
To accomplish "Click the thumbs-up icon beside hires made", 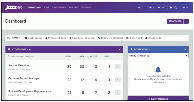I will pos(146,38).
